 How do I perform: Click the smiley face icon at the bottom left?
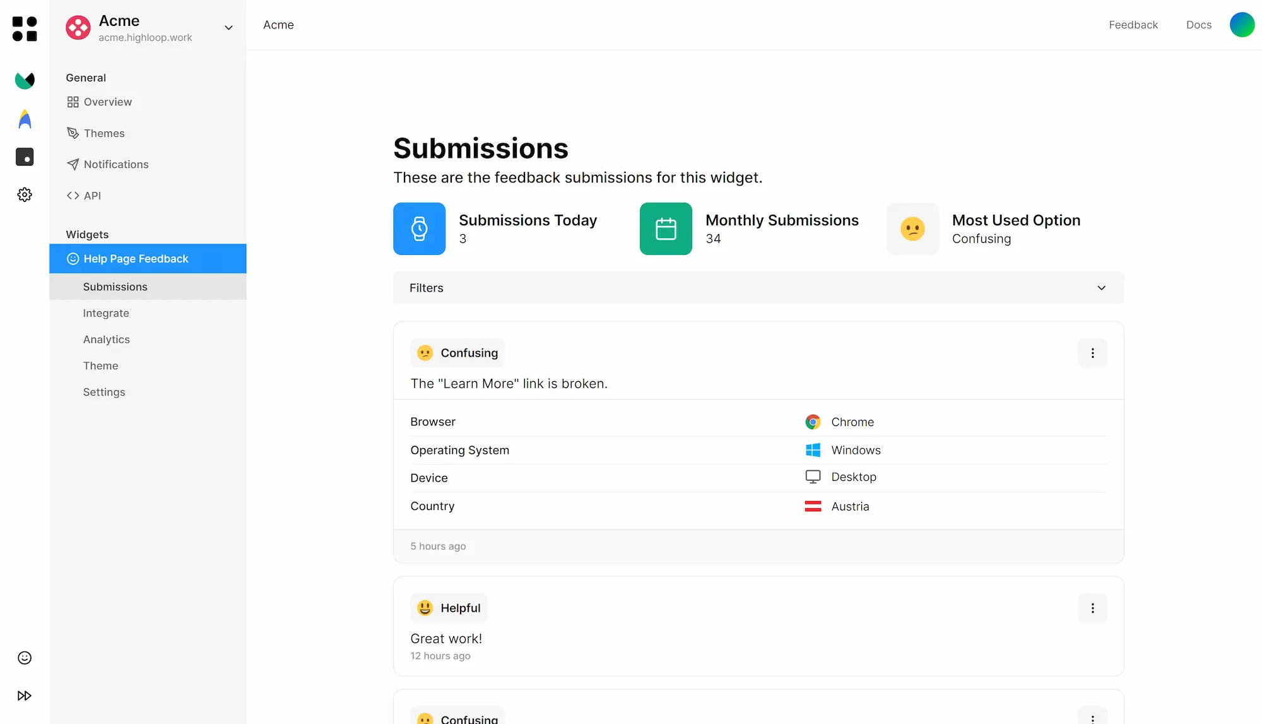[x=25, y=658]
